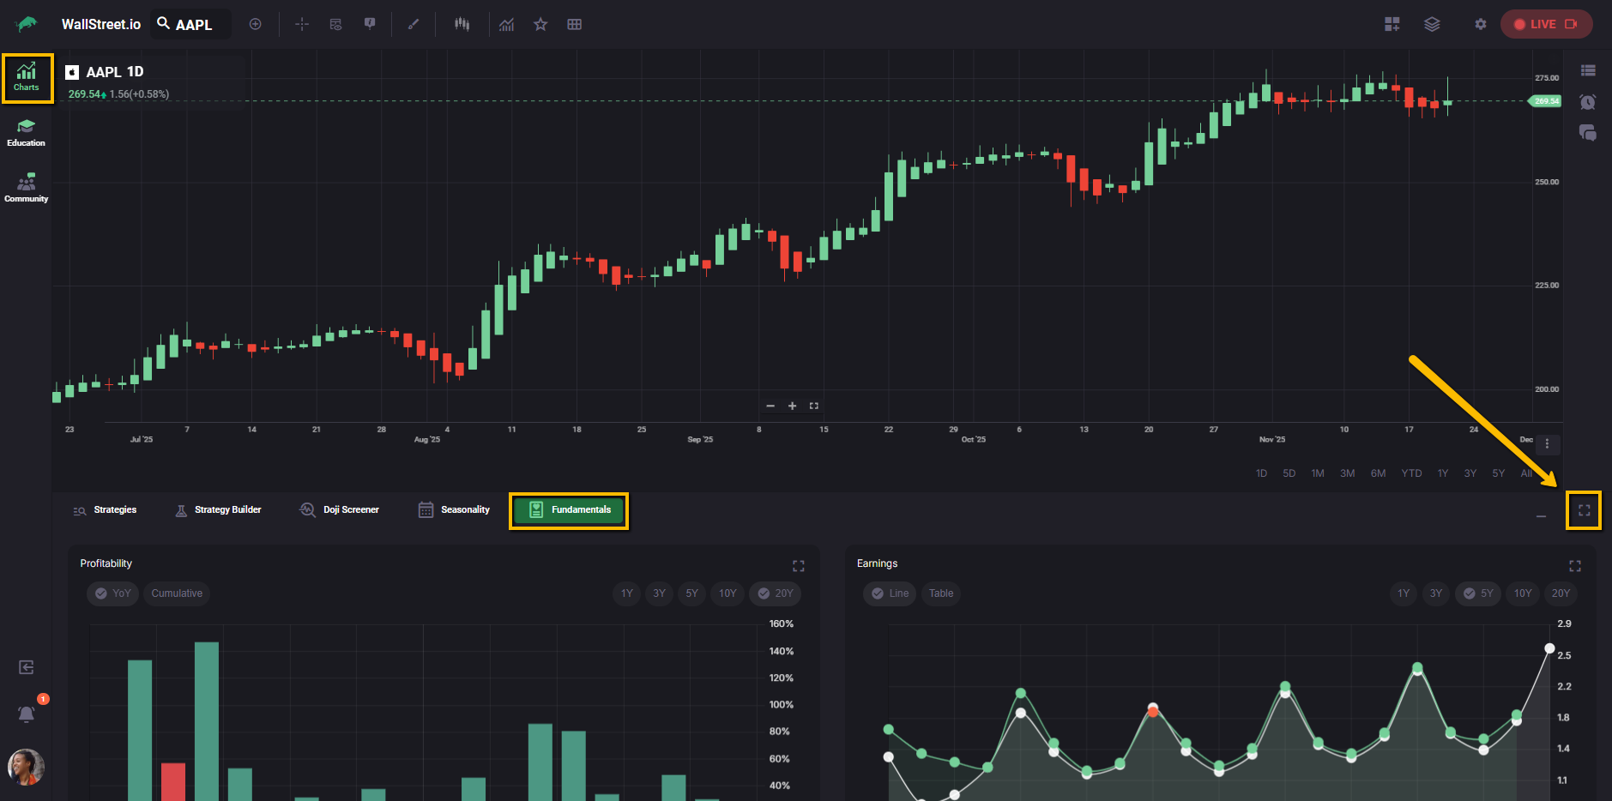Open the notifications bell

[x=27, y=714]
